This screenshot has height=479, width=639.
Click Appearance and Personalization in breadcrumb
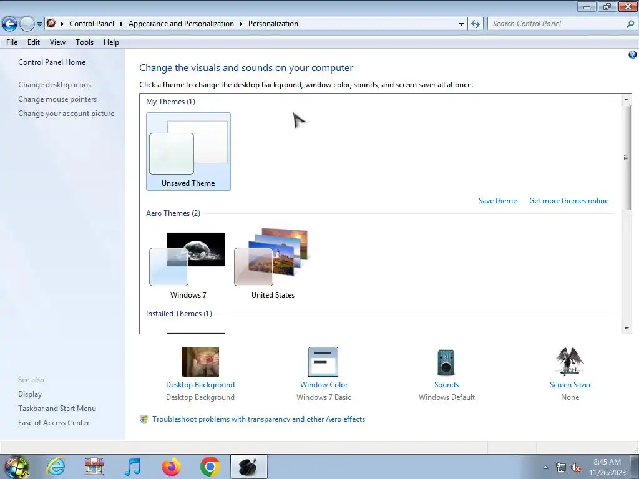click(x=181, y=24)
